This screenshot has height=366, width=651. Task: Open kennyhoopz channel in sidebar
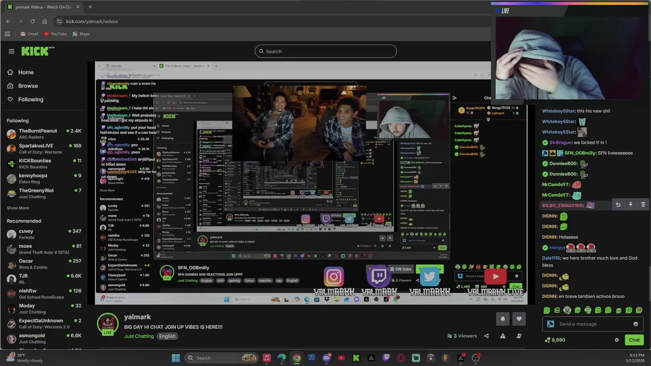pos(44,178)
